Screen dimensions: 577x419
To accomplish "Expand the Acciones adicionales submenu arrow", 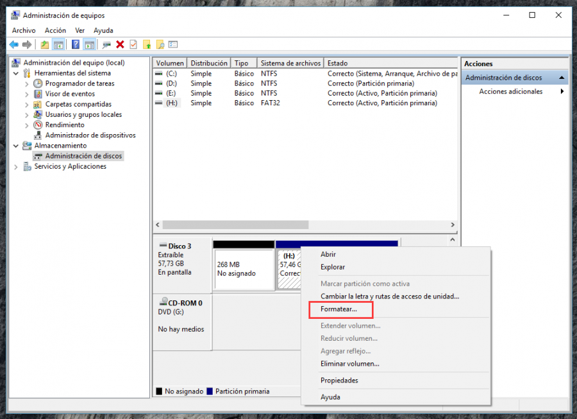I will click(562, 92).
